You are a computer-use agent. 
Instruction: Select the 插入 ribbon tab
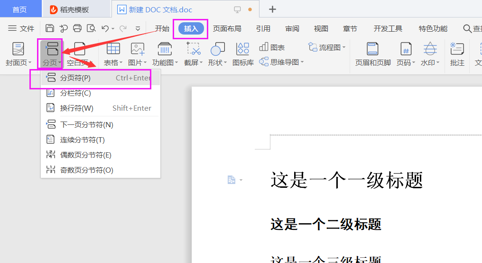[x=191, y=28]
